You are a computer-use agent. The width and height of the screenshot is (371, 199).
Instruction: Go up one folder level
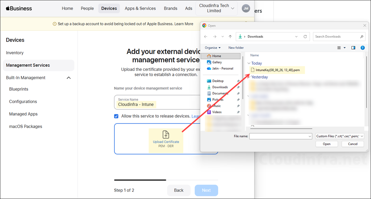point(230,37)
